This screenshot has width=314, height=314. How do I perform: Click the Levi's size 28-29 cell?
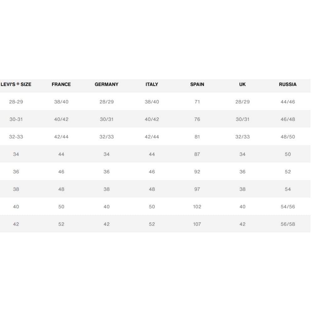point(16,102)
